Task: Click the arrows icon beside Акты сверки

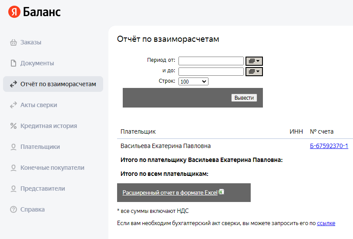Action: pos(13,105)
